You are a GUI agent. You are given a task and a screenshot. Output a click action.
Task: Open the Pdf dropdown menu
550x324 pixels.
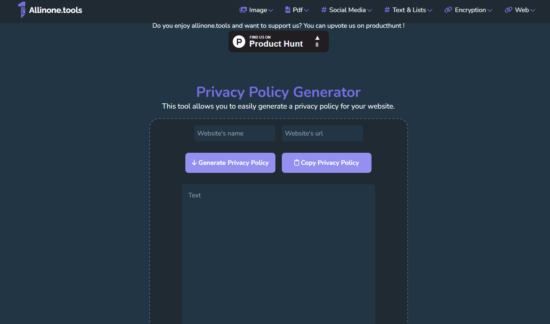click(x=297, y=9)
